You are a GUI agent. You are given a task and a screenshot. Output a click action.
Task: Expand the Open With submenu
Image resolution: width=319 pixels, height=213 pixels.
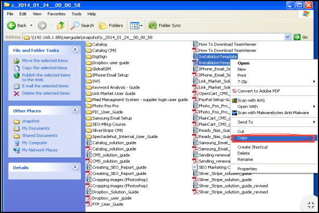click(x=314, y=107)
